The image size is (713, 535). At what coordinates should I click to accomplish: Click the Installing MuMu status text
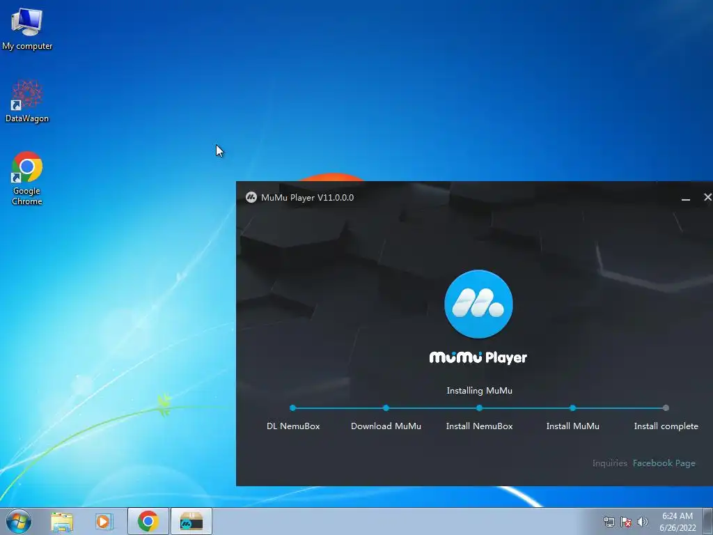tap(479, 390)
